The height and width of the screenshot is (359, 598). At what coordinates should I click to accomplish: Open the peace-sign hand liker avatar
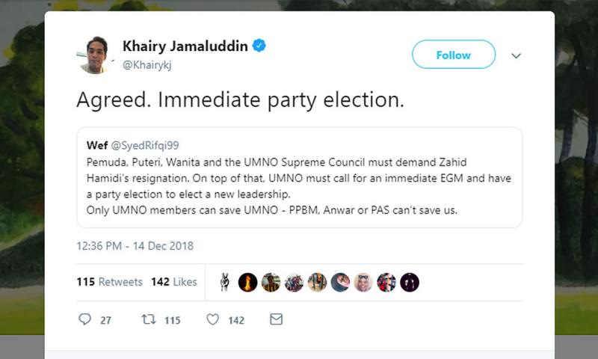coord(225,282)
